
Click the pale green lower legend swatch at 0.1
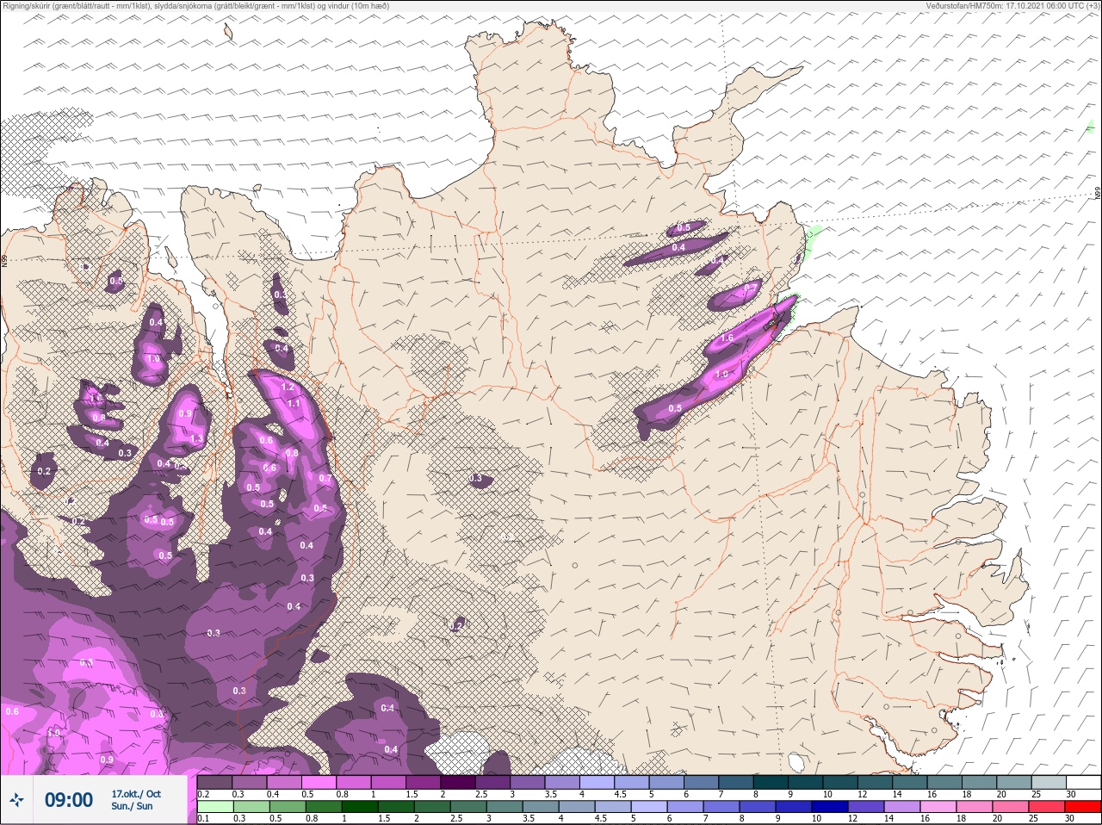point(215,807)
